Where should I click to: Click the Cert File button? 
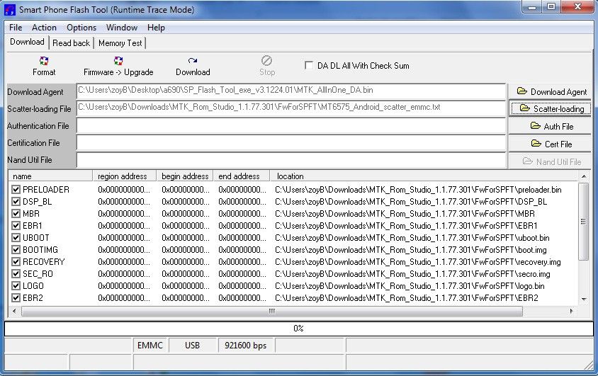coord(550,144)
